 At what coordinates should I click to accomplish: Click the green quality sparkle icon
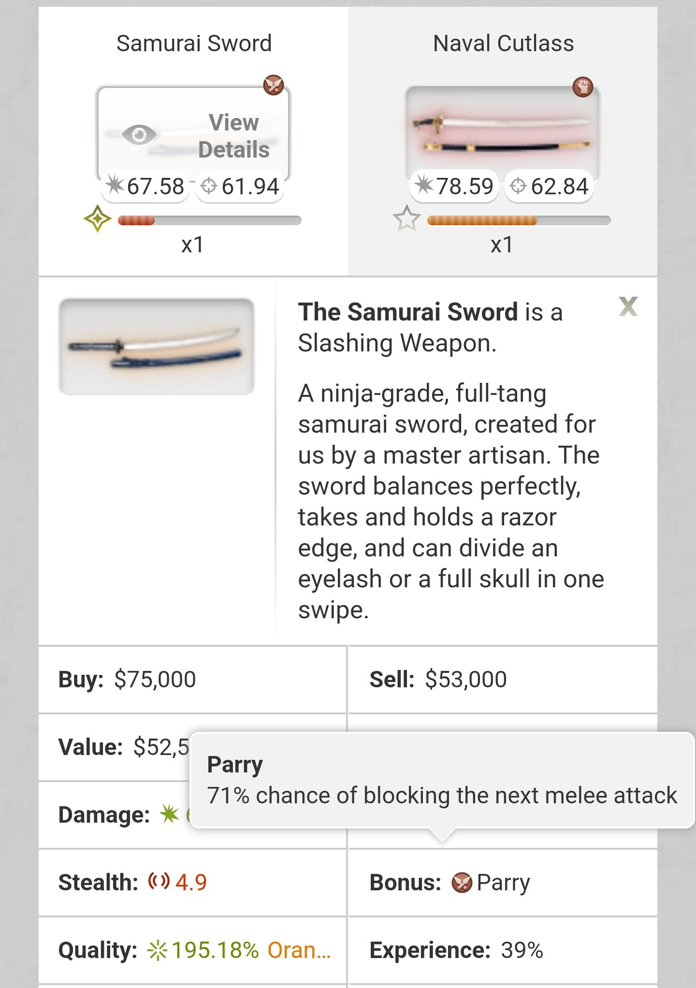[158, 950]
